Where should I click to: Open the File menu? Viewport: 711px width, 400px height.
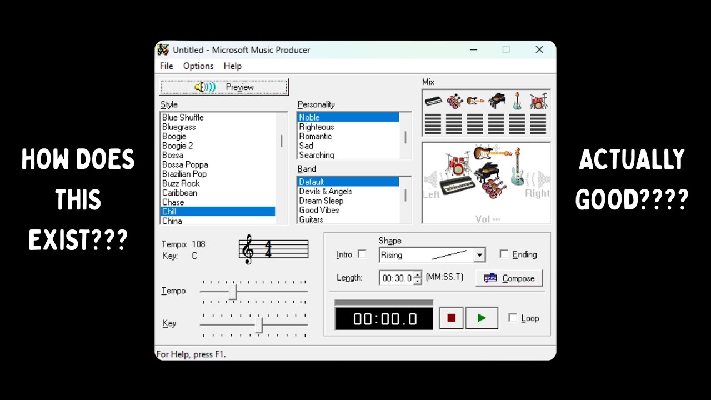pos(167,66)
